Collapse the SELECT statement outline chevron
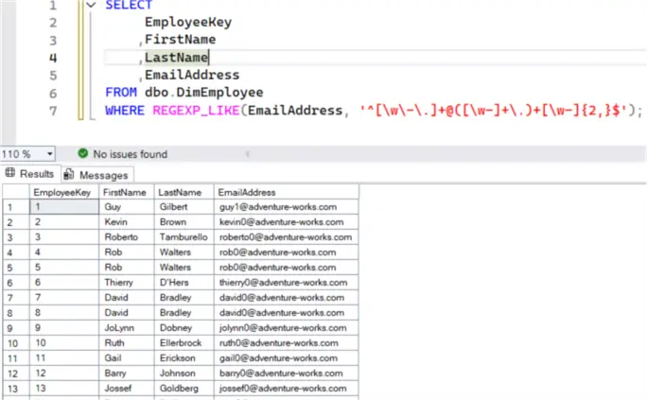Image resolution: width=647 pixels, height=400 pixels. pyautogui.click(x=90, y=6)
